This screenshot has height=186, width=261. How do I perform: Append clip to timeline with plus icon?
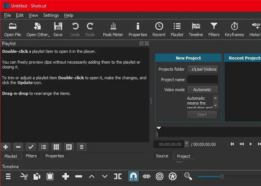click(66, 176)
